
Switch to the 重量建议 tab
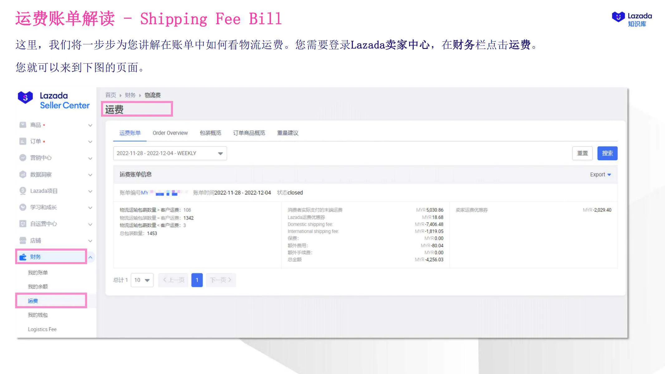pyautogui.click(x=287, y=133)
